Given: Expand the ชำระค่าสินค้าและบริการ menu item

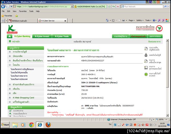Looking at the screenshot, I should point(10,84).
